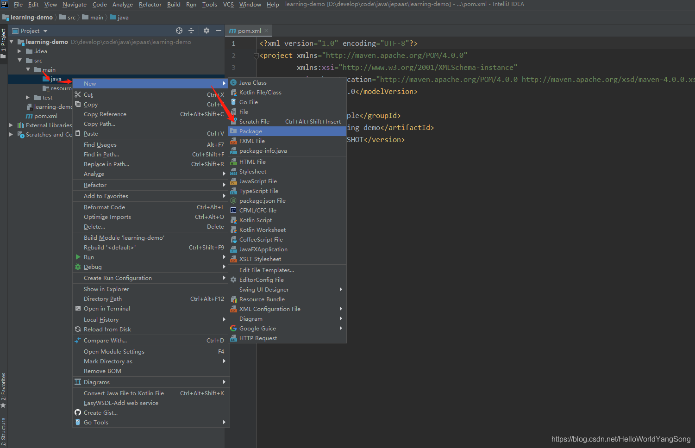The height and width of the screenshot is (448, 695).
Task: Choose Package in New submenu
Action: (x=288, y=131)
